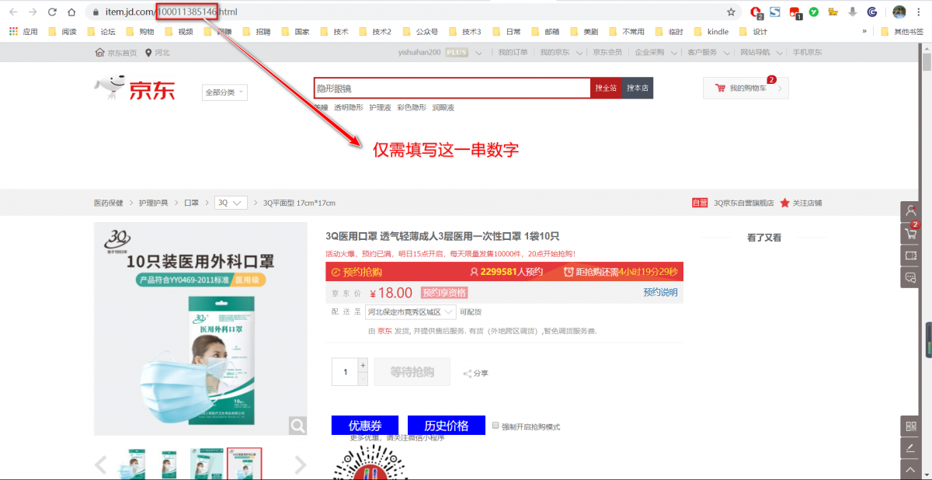Select the red-outlined product thumbnail

[244, 464]
